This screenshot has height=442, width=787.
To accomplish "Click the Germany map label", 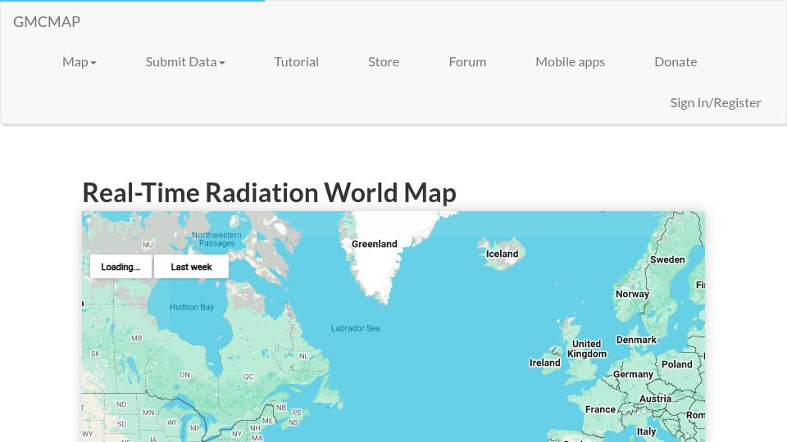I will [x=633, y=374].
